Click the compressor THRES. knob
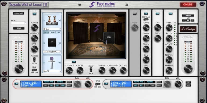The image size is (207, 103). [x=169, y=27]
